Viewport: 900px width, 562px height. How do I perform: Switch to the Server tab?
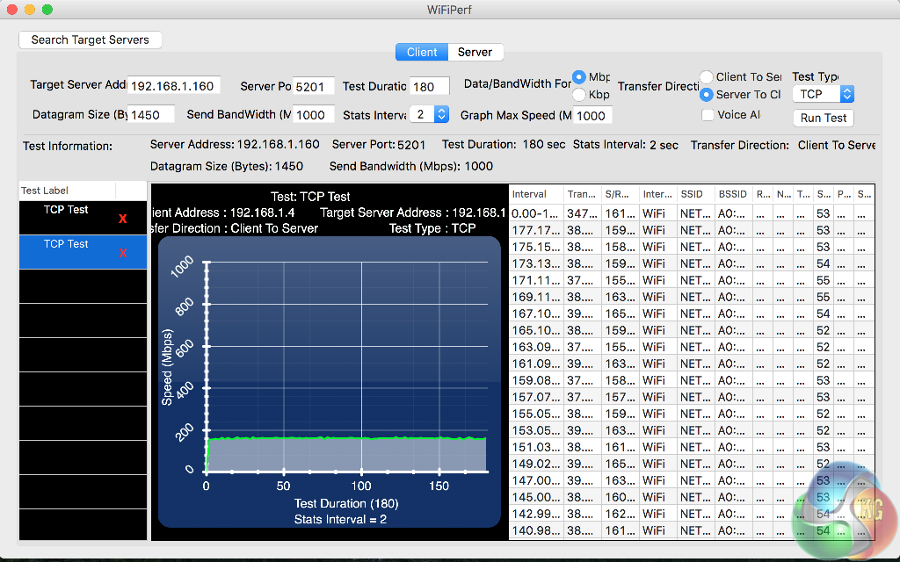pyautogui.click(x=475, y=52)
